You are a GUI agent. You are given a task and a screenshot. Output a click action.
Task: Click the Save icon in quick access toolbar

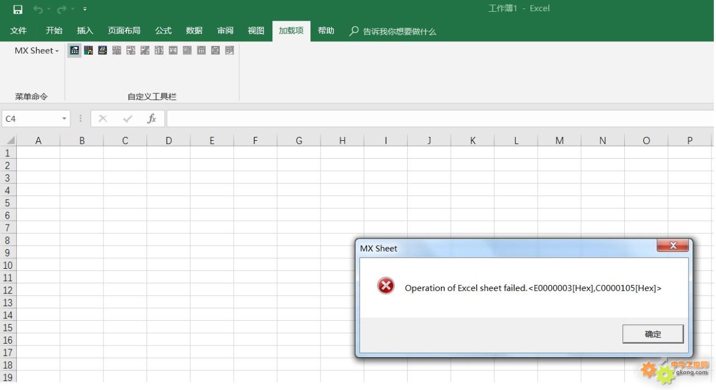[x=18, y=9]
